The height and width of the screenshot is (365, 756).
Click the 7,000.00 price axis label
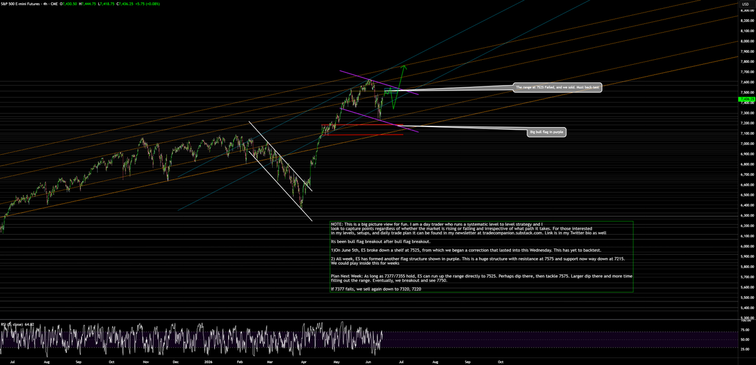[x=747, y=143]
